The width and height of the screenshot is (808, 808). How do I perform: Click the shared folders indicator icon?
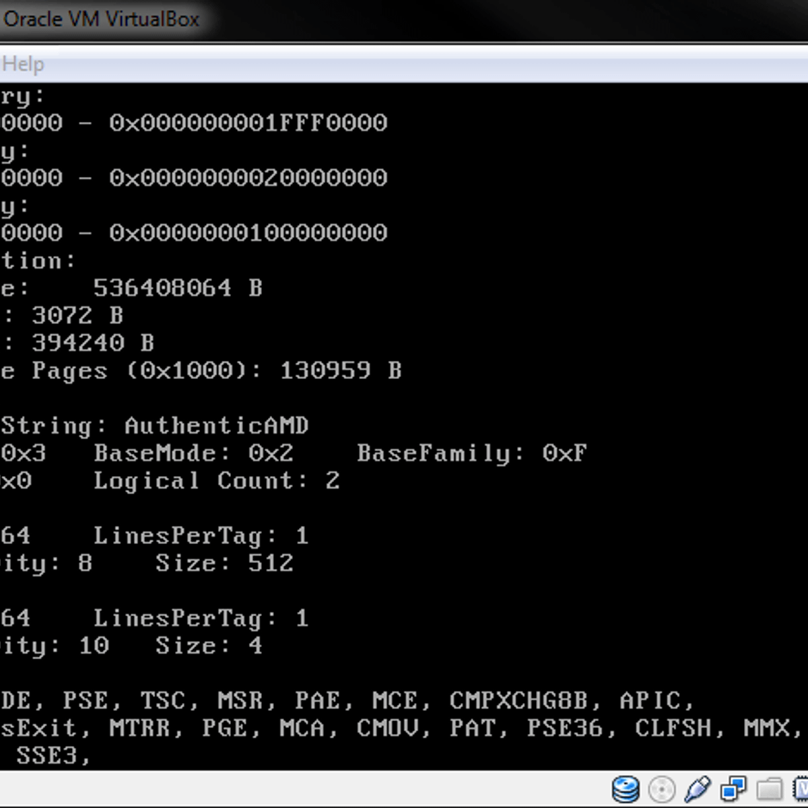769,789
